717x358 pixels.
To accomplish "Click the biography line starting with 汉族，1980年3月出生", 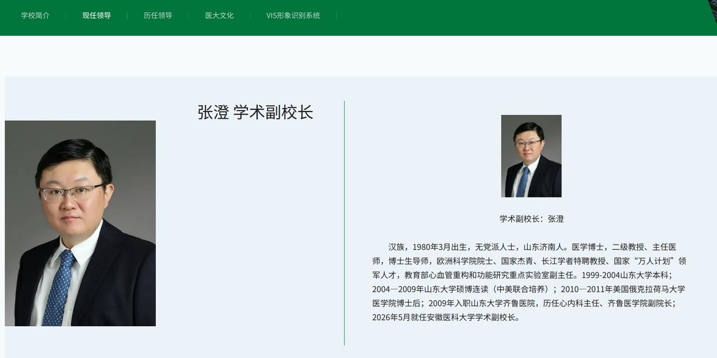I will tap(532, 247).
